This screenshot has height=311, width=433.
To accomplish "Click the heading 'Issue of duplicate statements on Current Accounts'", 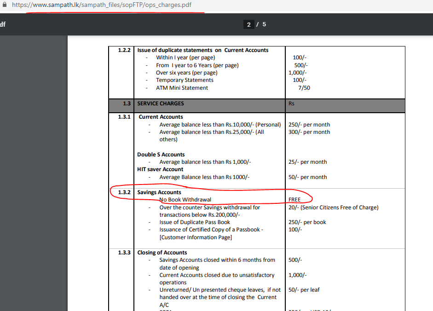I will 202,50.
